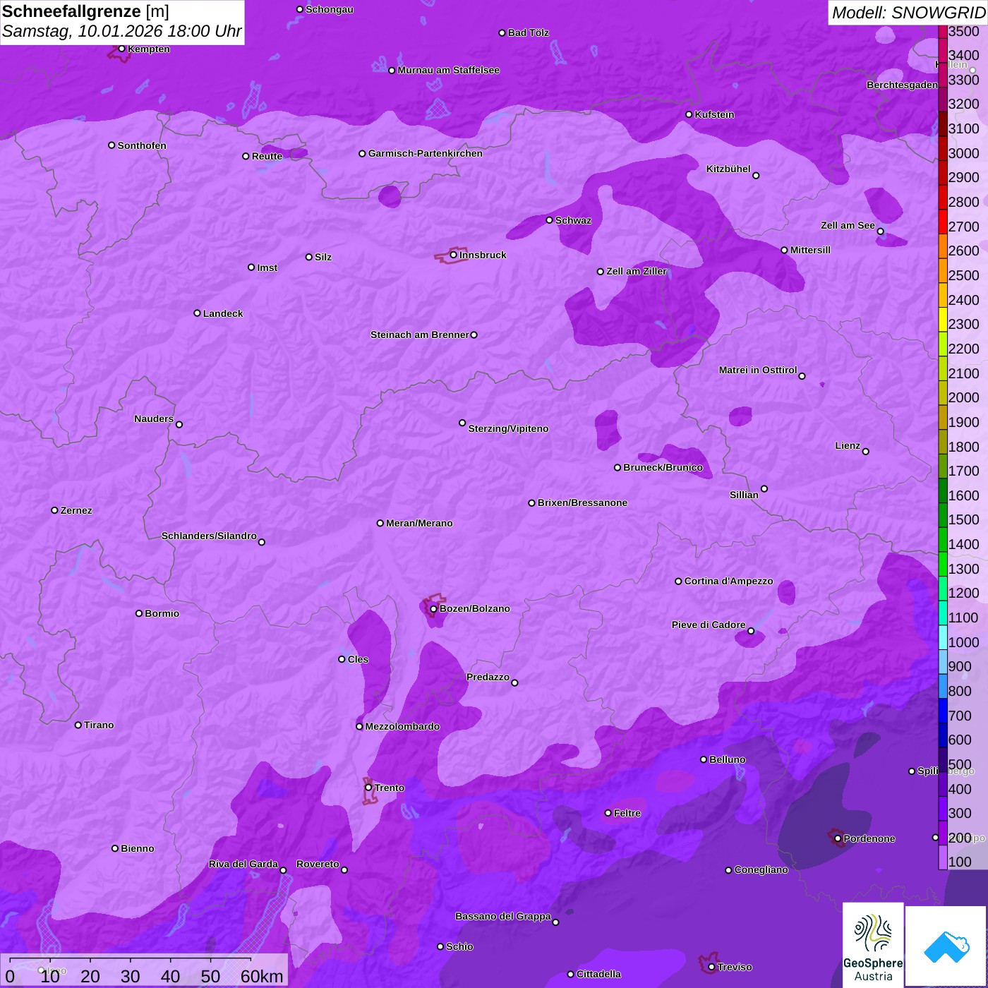Click the 'Bormio' label

tap(162, 613)
